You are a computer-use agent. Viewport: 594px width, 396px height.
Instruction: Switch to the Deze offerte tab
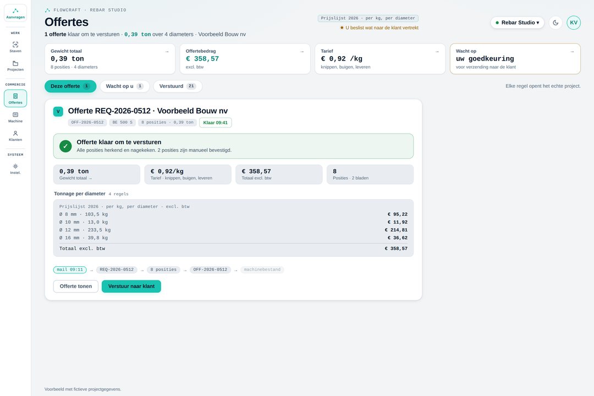[x=70, y=86]
